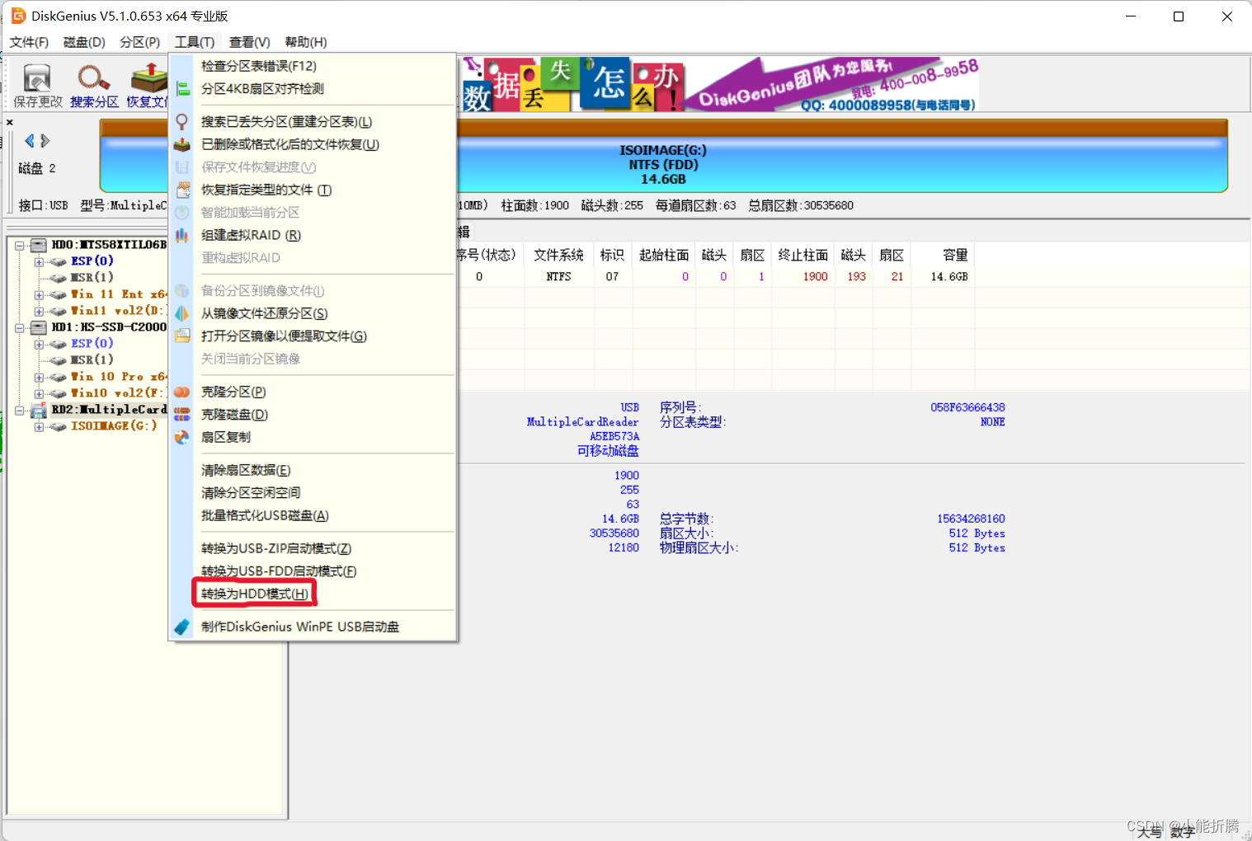The image size is (1252, 841).
Task: Close the disk panel with the small x
Action: (10, 122)
